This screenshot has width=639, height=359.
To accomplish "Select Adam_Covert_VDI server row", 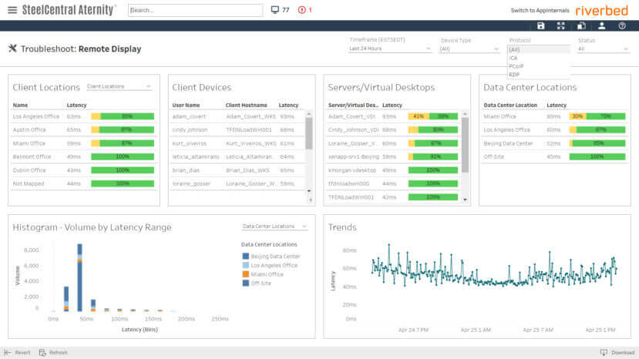I will point(393,116).
